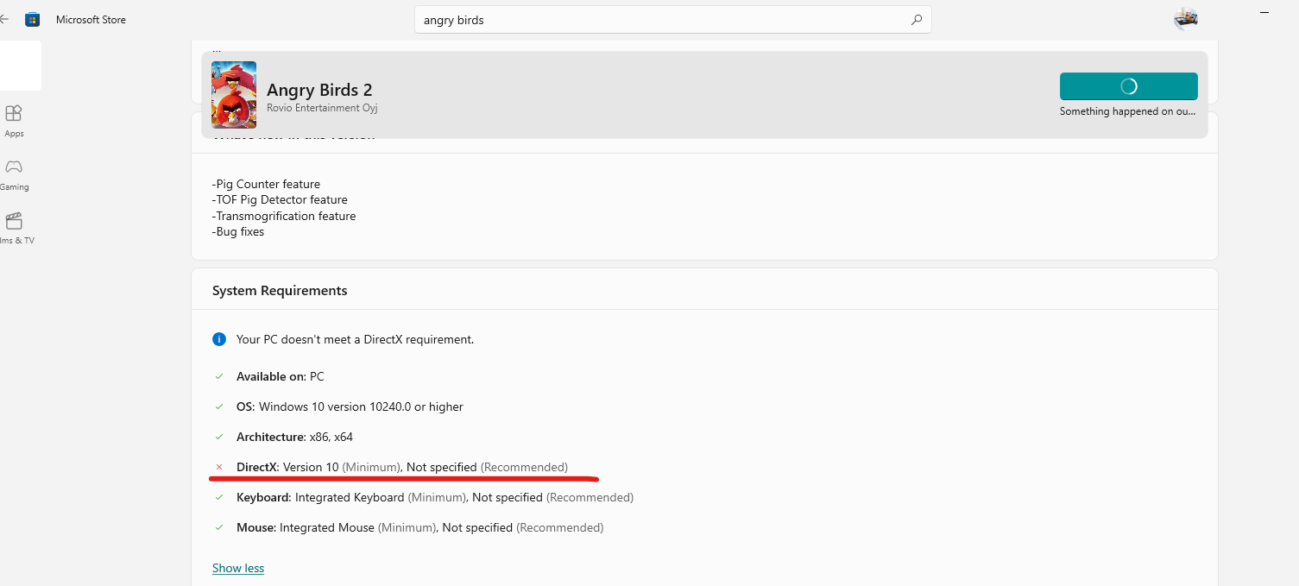This screenshot has width=1299, height=586.
Task: Open the Gaming section in the sidebar
Action: pos(14,174)
